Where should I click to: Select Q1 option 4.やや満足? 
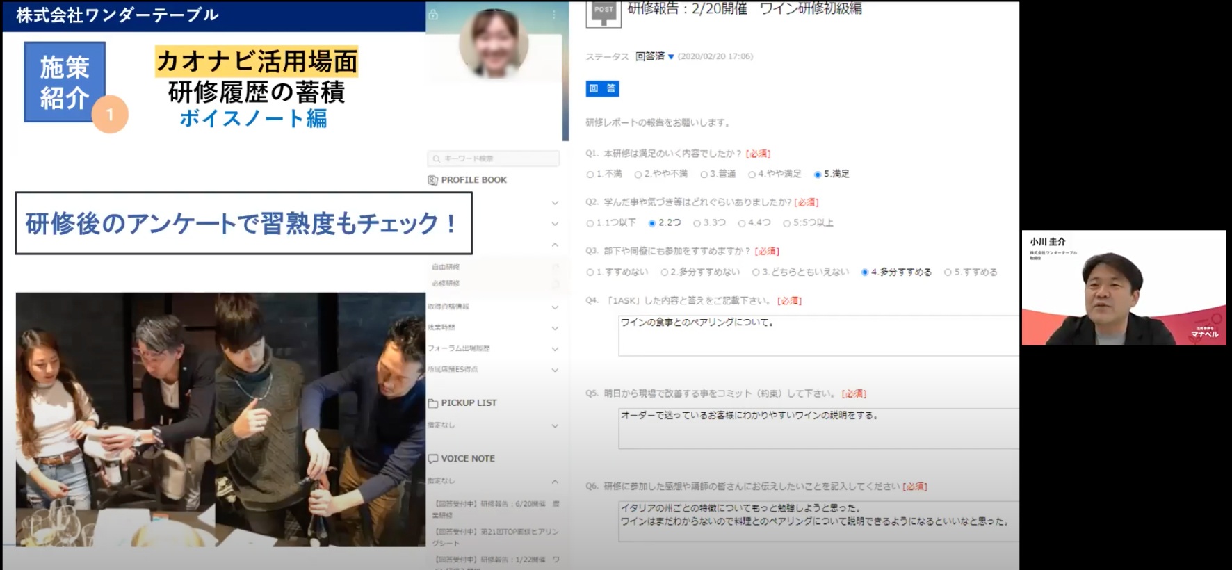coord(752,174)
